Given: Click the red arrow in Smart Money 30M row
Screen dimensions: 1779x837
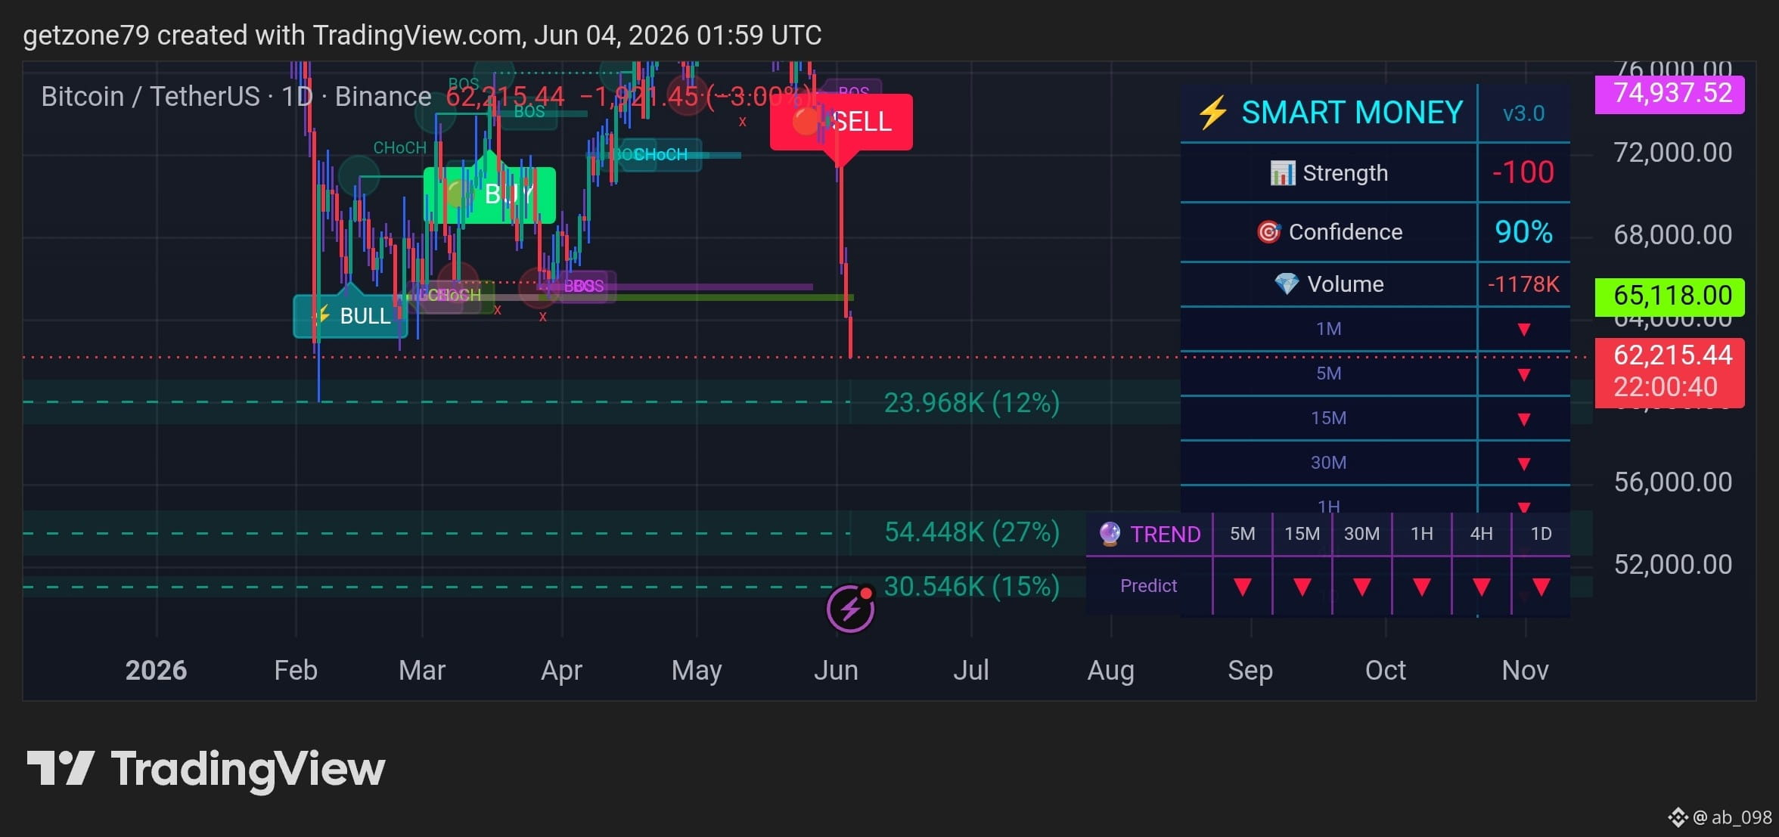Looking at the screenshot, I should click(x=1524, y=464).
